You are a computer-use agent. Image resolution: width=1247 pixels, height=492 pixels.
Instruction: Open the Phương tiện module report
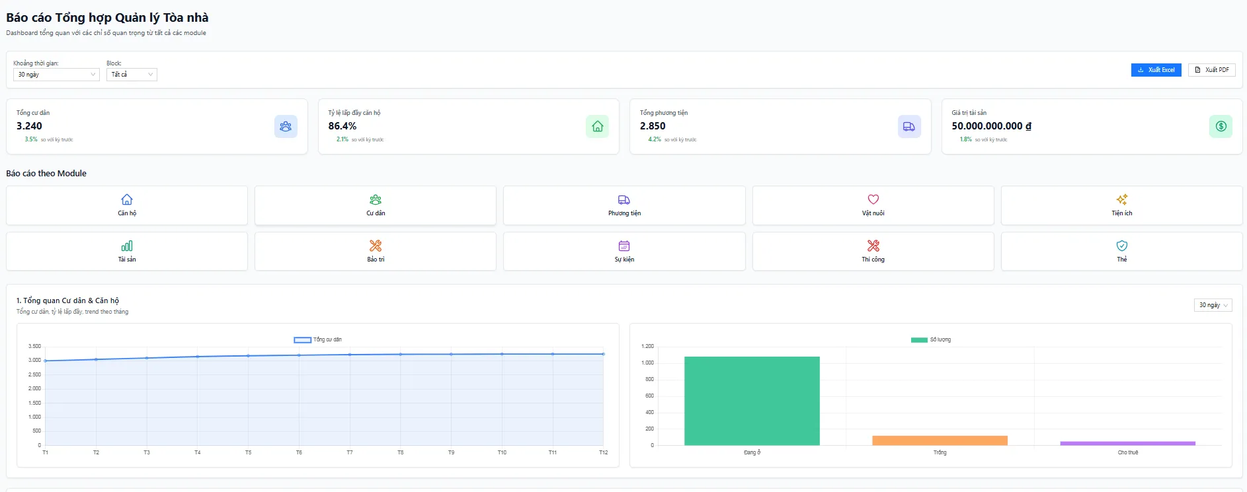624,205
